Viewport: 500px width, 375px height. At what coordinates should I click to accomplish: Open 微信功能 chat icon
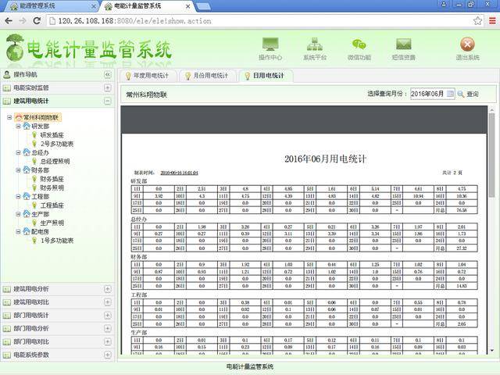359,45
